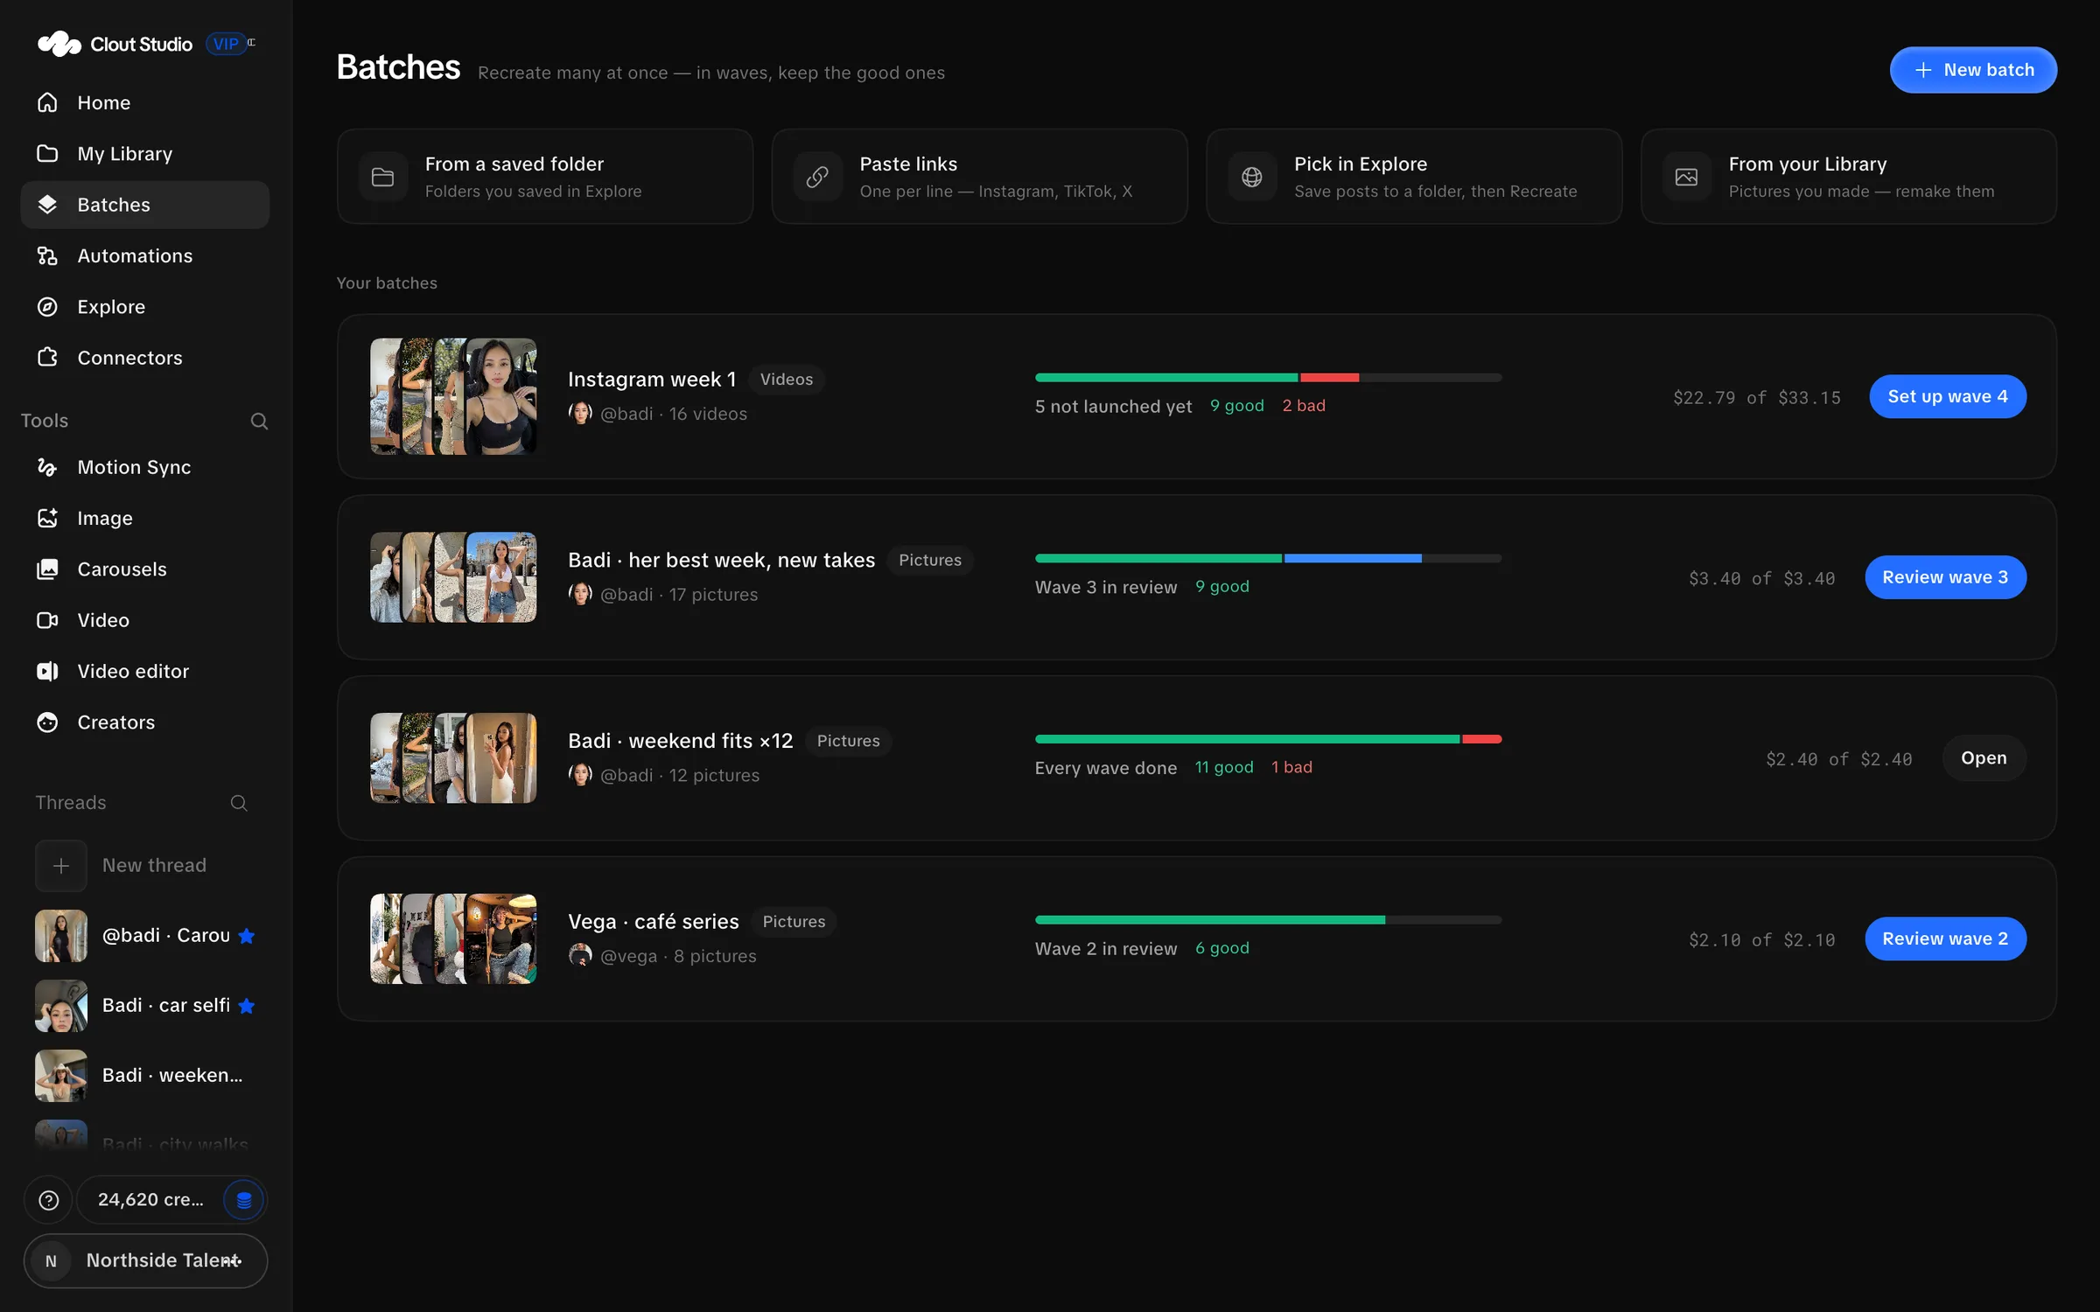Open Vega café series thumbnail stack
This screenshot has height=1312, width=2100.
point(453,939)
